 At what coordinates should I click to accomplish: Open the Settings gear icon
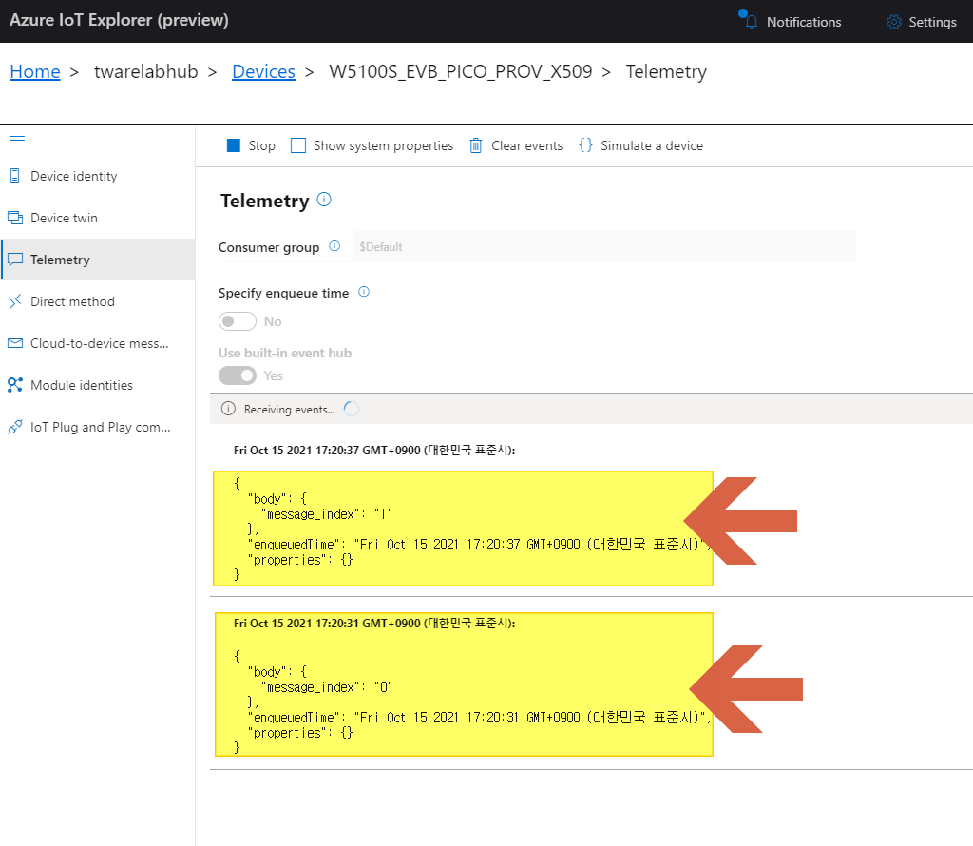893,22
